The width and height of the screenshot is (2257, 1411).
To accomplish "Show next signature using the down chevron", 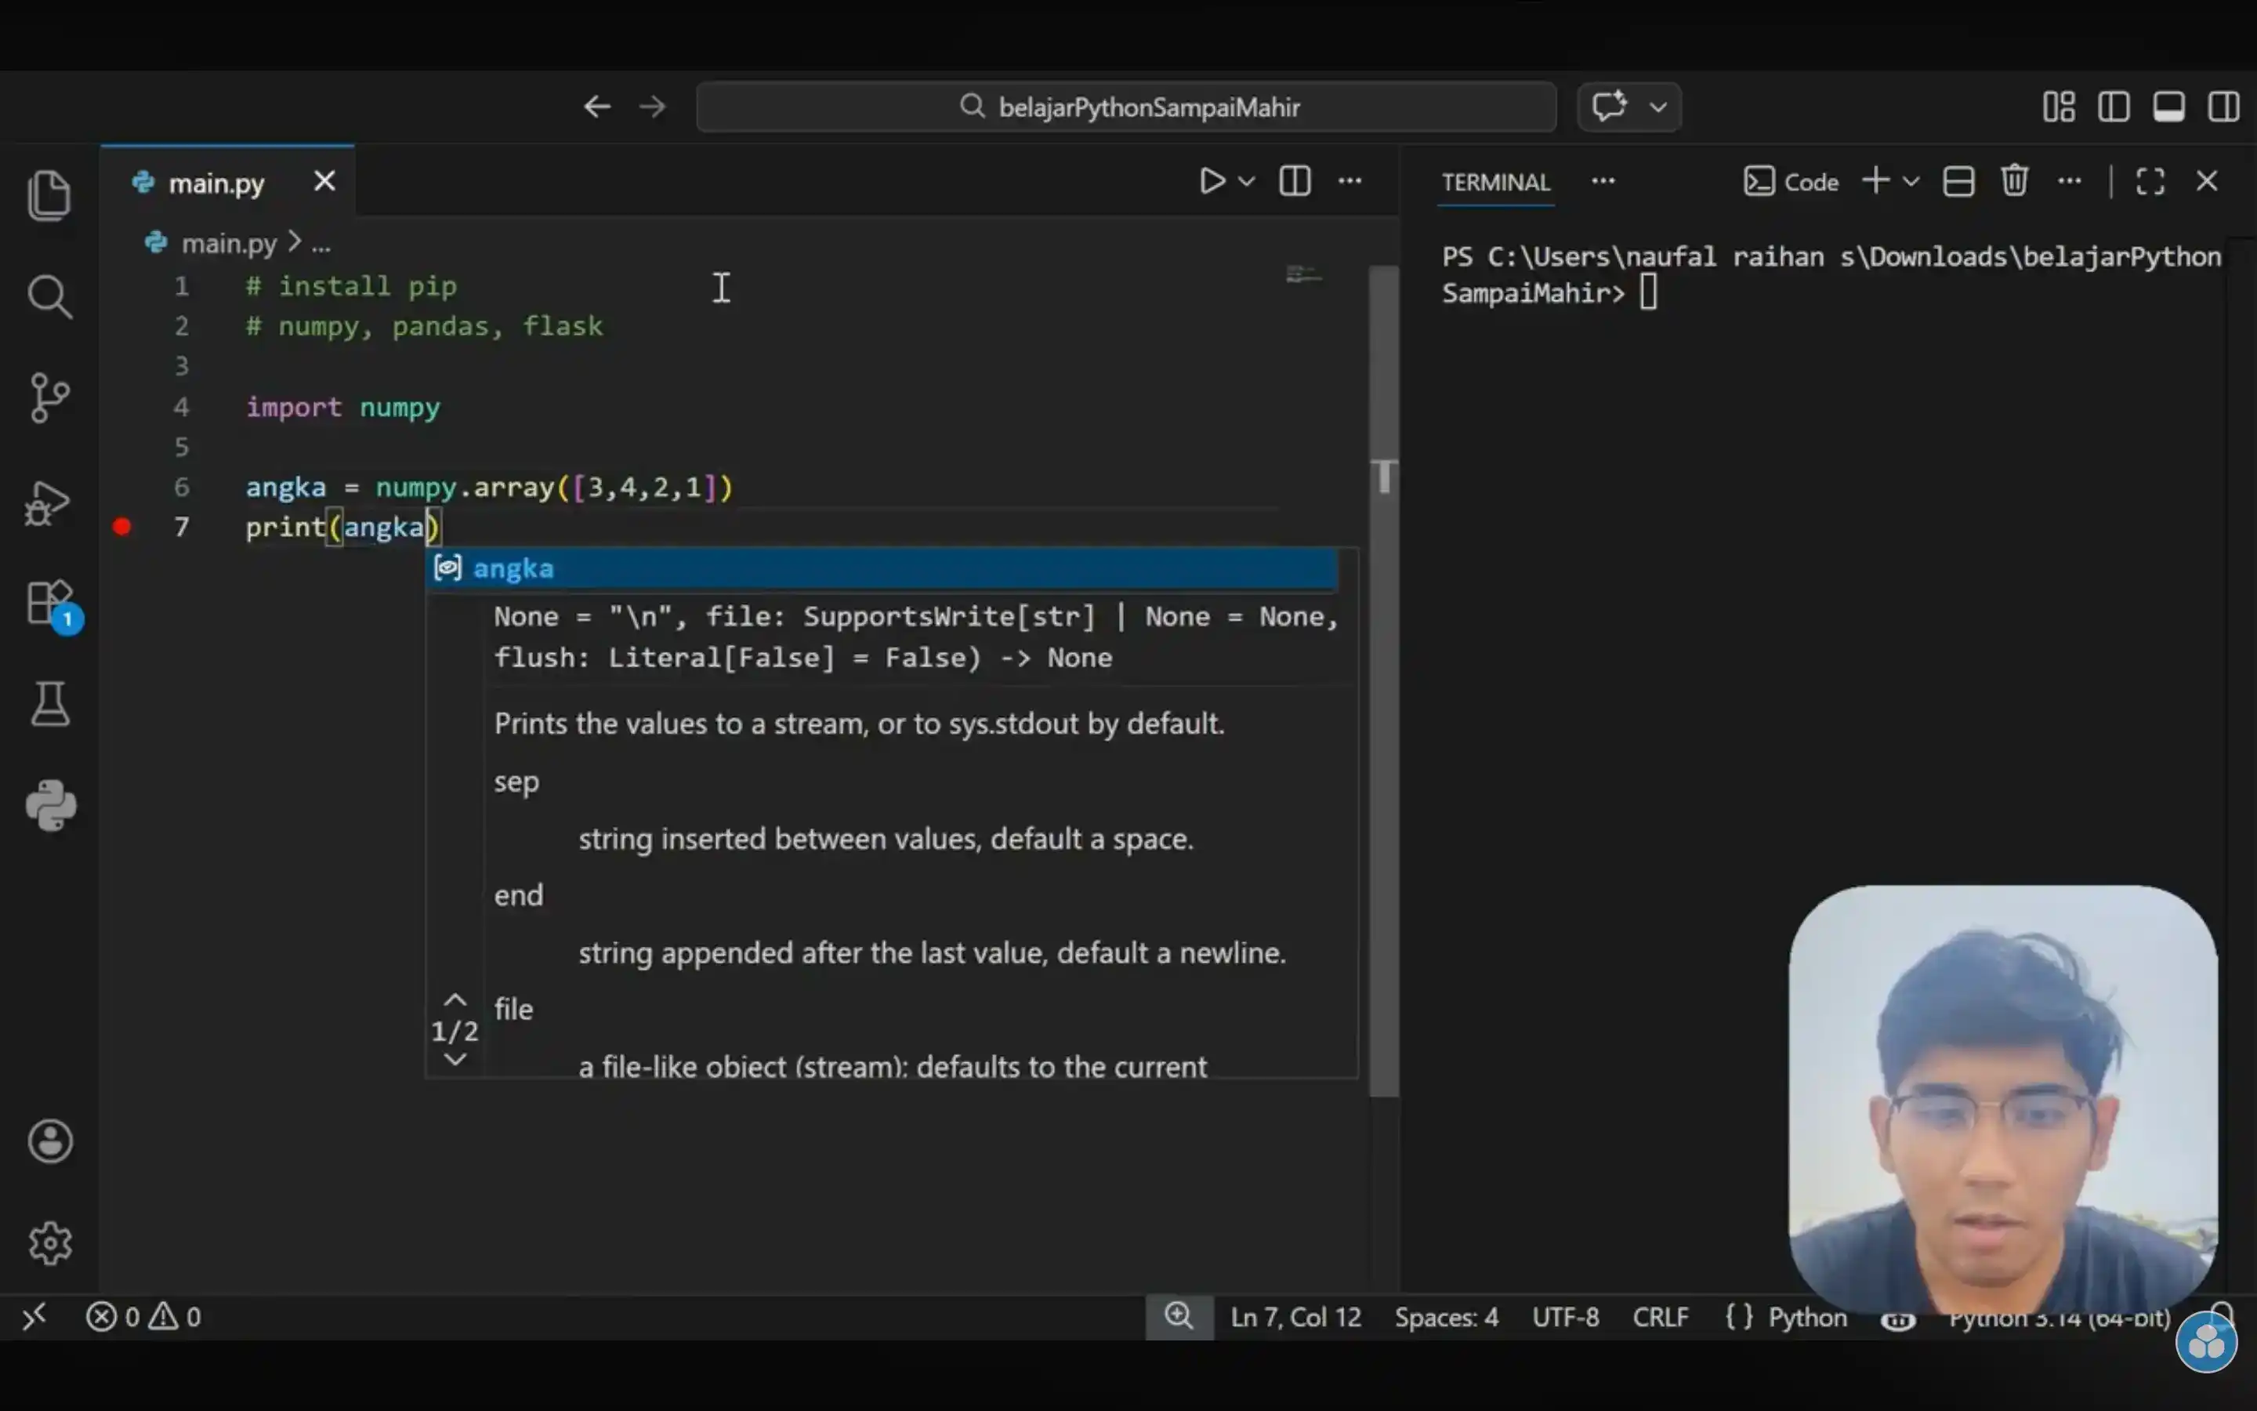I will [x=455, y=1057].
